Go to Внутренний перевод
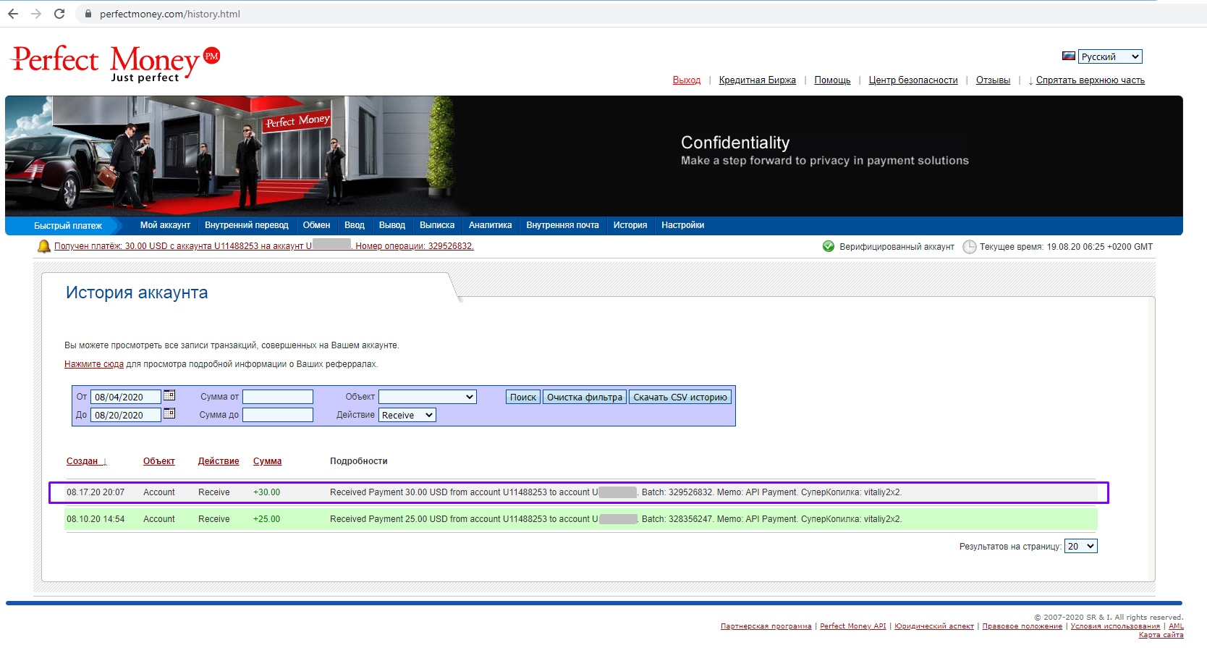 click(247, 225)
